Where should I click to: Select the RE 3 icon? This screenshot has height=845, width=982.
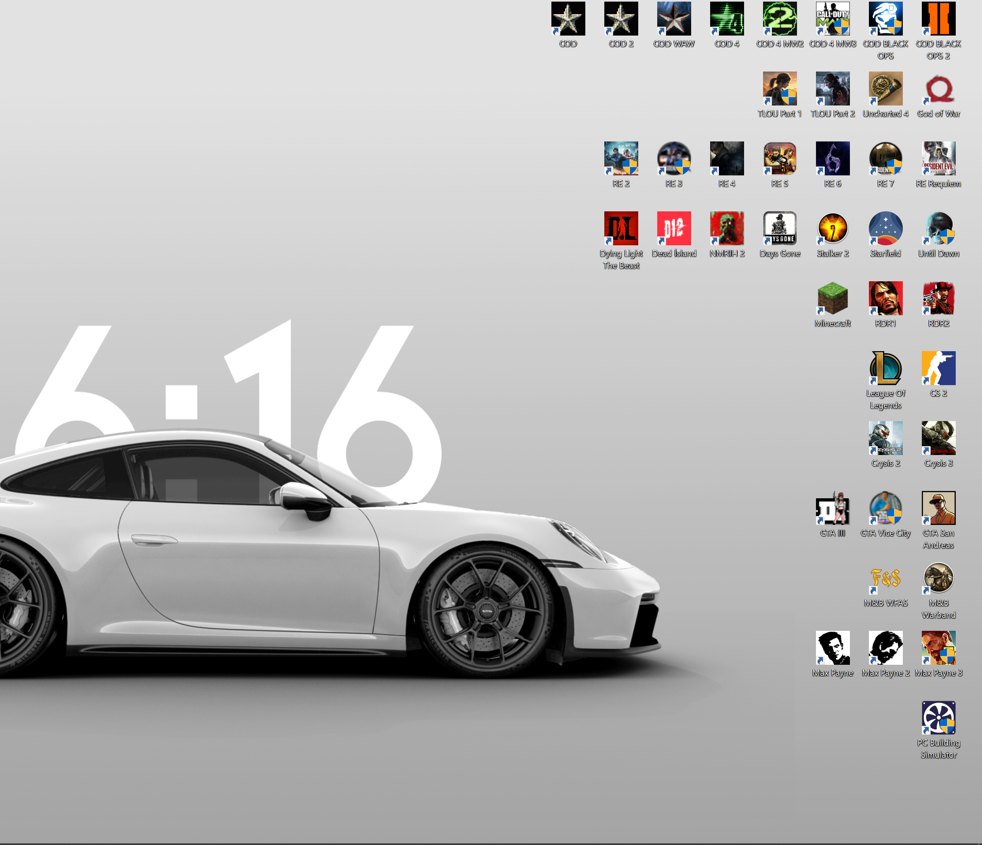pos(674,158)
